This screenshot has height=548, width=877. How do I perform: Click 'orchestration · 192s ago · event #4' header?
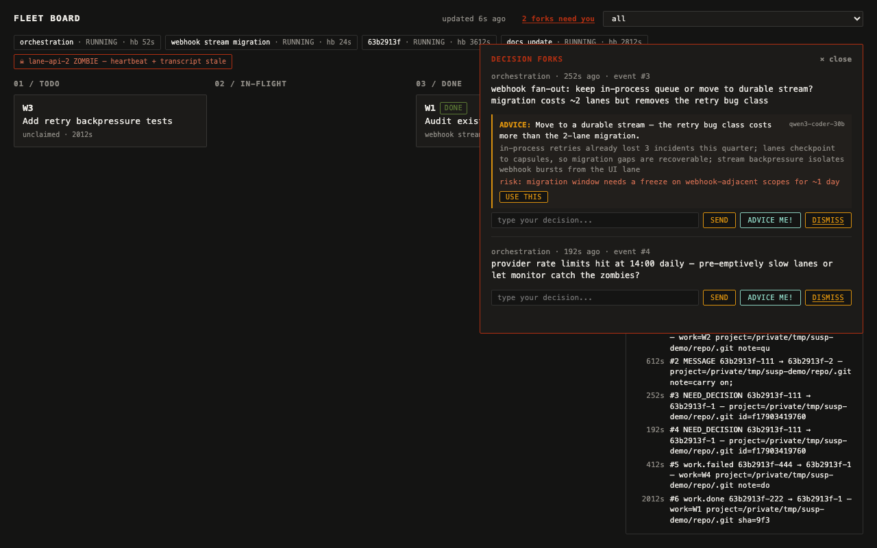click(571, 252)
